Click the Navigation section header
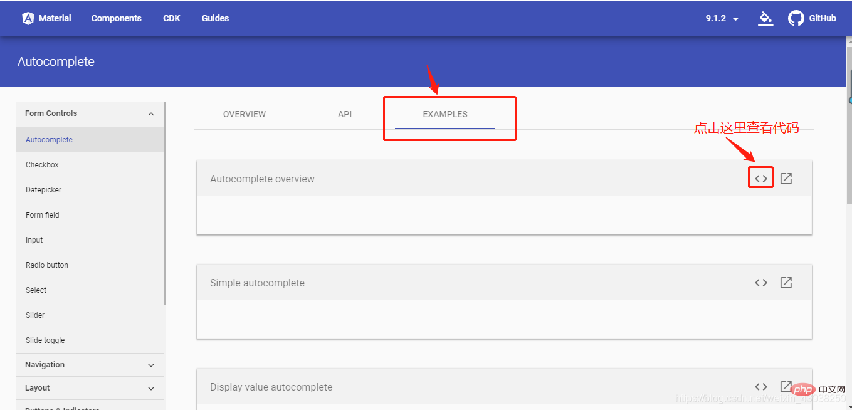This screenshot has height=410, width=852. [x=90, y=365]
